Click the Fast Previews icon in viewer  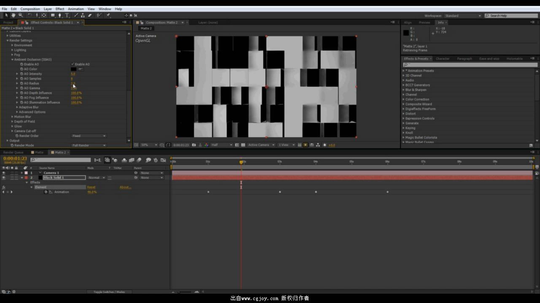tap(306, 145)
